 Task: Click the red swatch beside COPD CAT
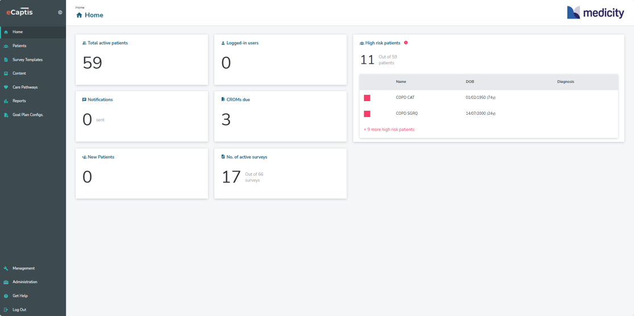tap(367, 98)
